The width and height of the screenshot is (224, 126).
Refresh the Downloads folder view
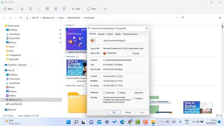point(183,17)
